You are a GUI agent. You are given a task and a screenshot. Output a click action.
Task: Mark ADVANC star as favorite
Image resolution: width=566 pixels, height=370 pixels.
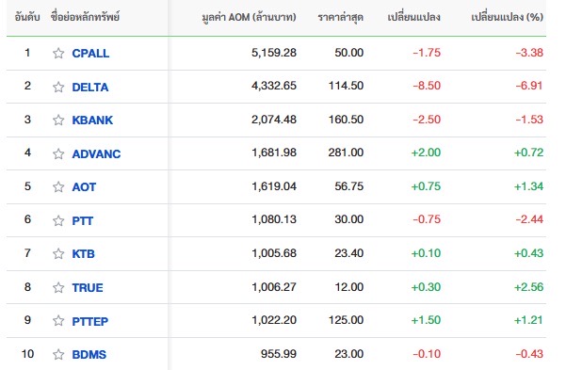58,153
